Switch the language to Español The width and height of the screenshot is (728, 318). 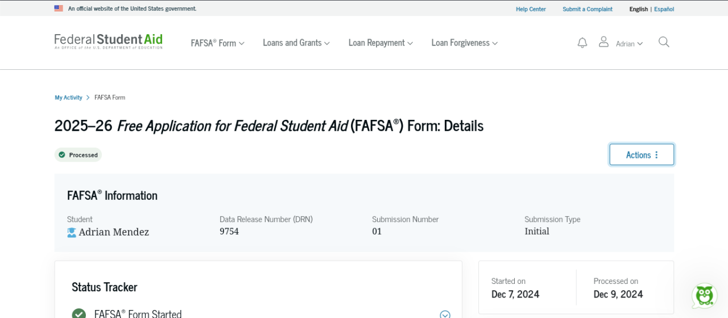(x=664, y=9)
